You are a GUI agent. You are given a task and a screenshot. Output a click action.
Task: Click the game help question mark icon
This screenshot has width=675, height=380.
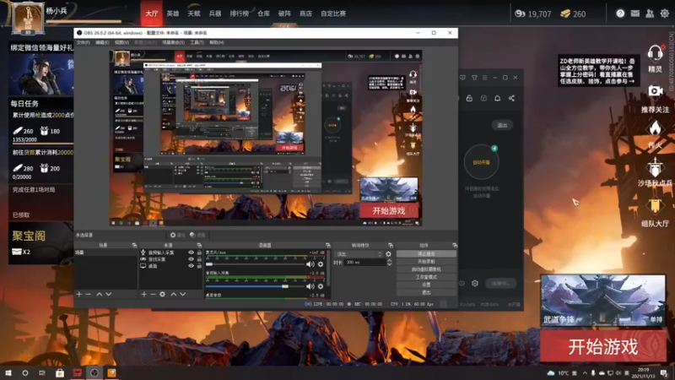620,14
